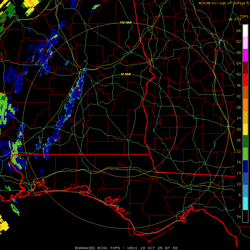Click the light blue legend swatch
The width and height of the screenshot is (250, 250).
pos(245,191)
